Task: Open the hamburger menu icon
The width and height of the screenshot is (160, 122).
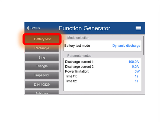Action: tap(138, 28)
